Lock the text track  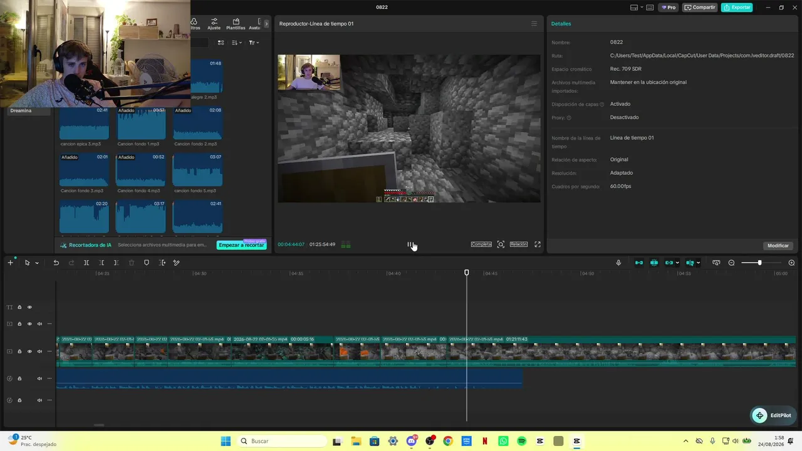click(19, 307)
